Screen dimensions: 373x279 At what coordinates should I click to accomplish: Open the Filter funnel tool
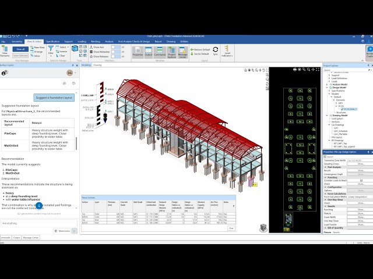[x=51, y=51]
